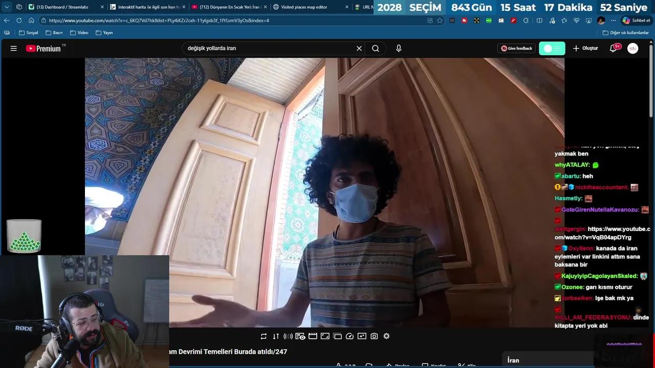Open the Oluştur create menu

pyautogui.click(x=585, y=49)
